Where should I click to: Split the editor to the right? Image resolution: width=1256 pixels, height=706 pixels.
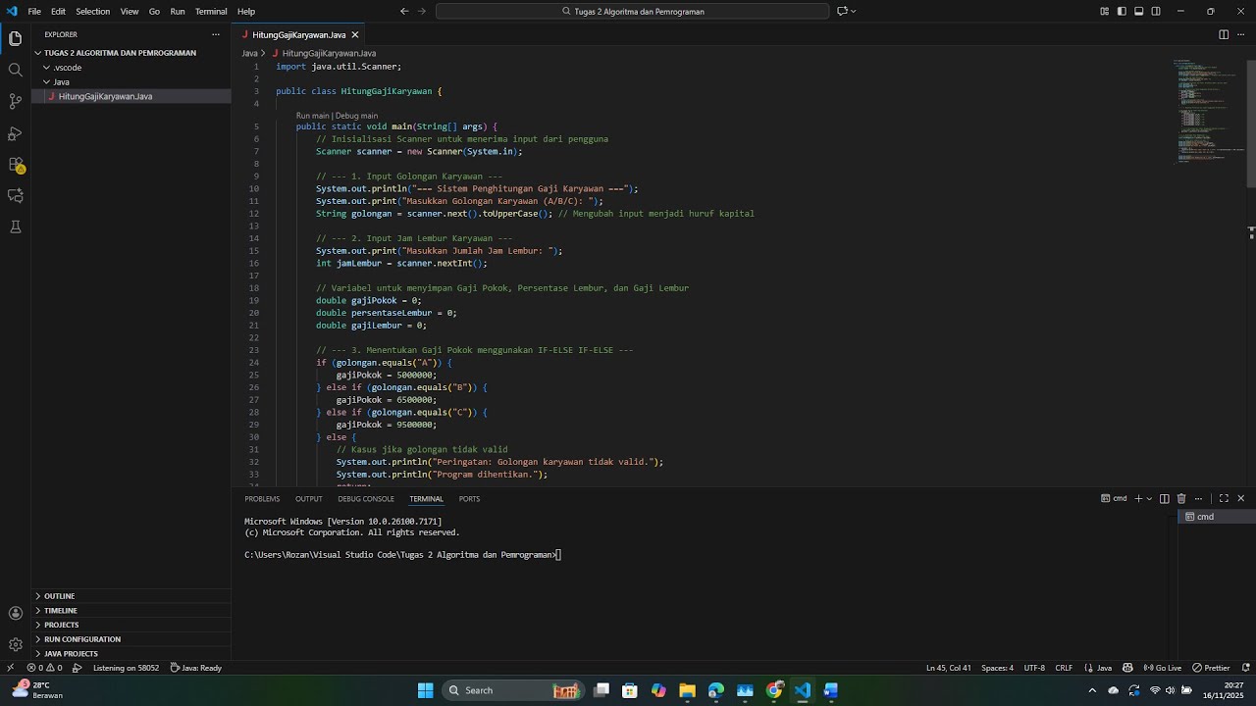[x=1224, y=34]
